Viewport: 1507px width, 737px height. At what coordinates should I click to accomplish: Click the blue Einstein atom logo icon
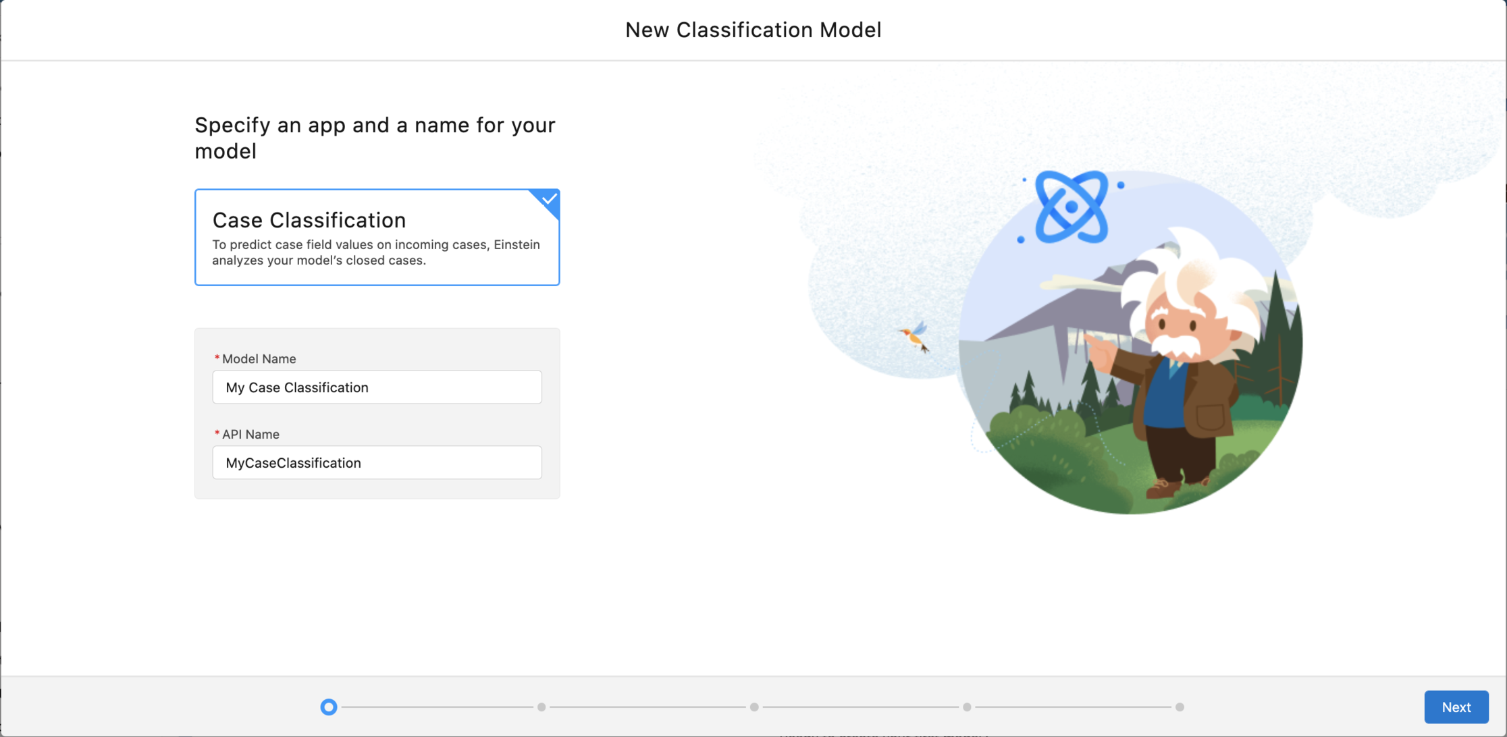pyautogui.click(x=1072, y=207)
